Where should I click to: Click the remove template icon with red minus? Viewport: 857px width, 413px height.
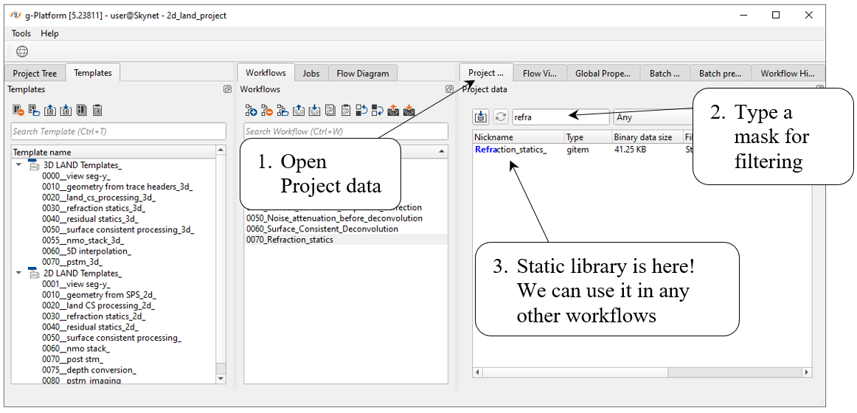tap(18, 111)
